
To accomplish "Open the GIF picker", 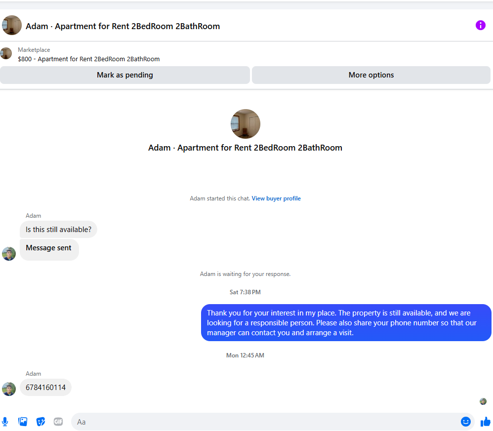I will (x=58, y=422).
